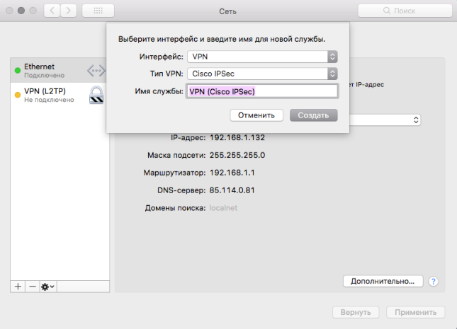
Task: Click the Имя службы text field
Action: pyautogui.click(x=262, y=91)
